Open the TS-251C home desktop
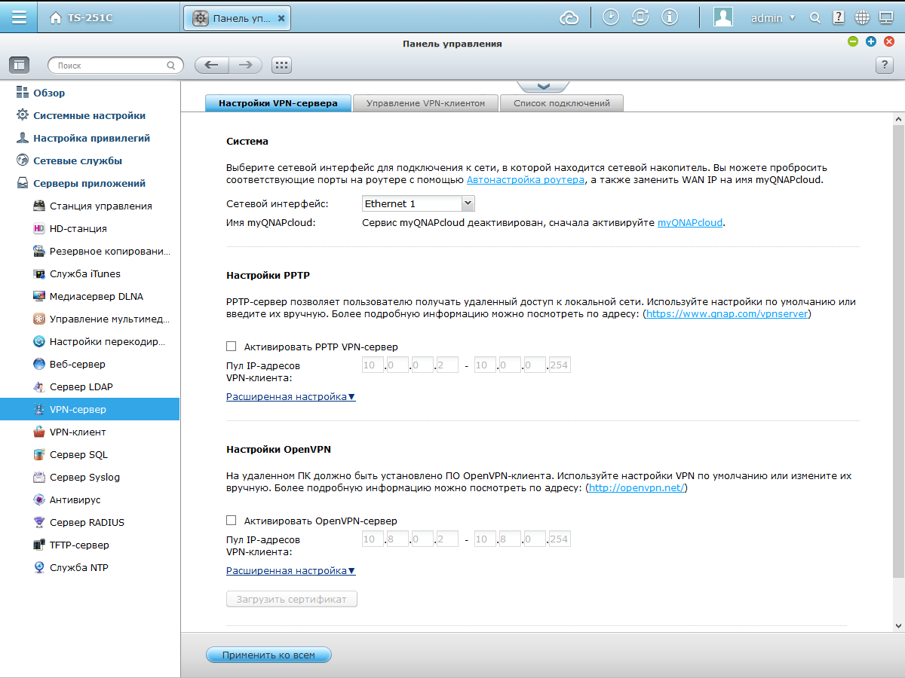This screenshot has width=905, height=678. (x=81, y=18)
